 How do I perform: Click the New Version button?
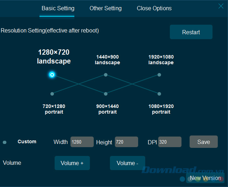(x=205, y=178)
